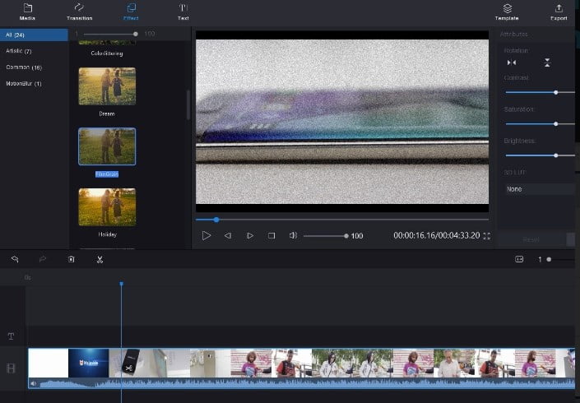Select the text track icon
This screenshot has width=580, height=403.
(x=11, y=336)
